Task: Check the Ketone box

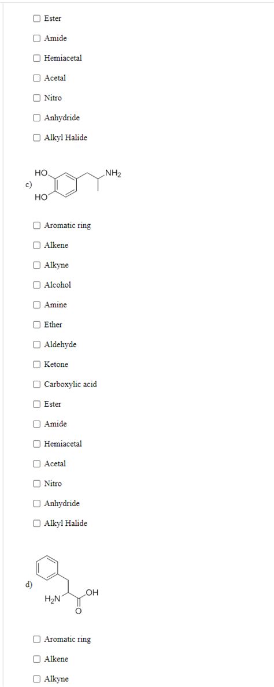Action: [x=37, y=364]
